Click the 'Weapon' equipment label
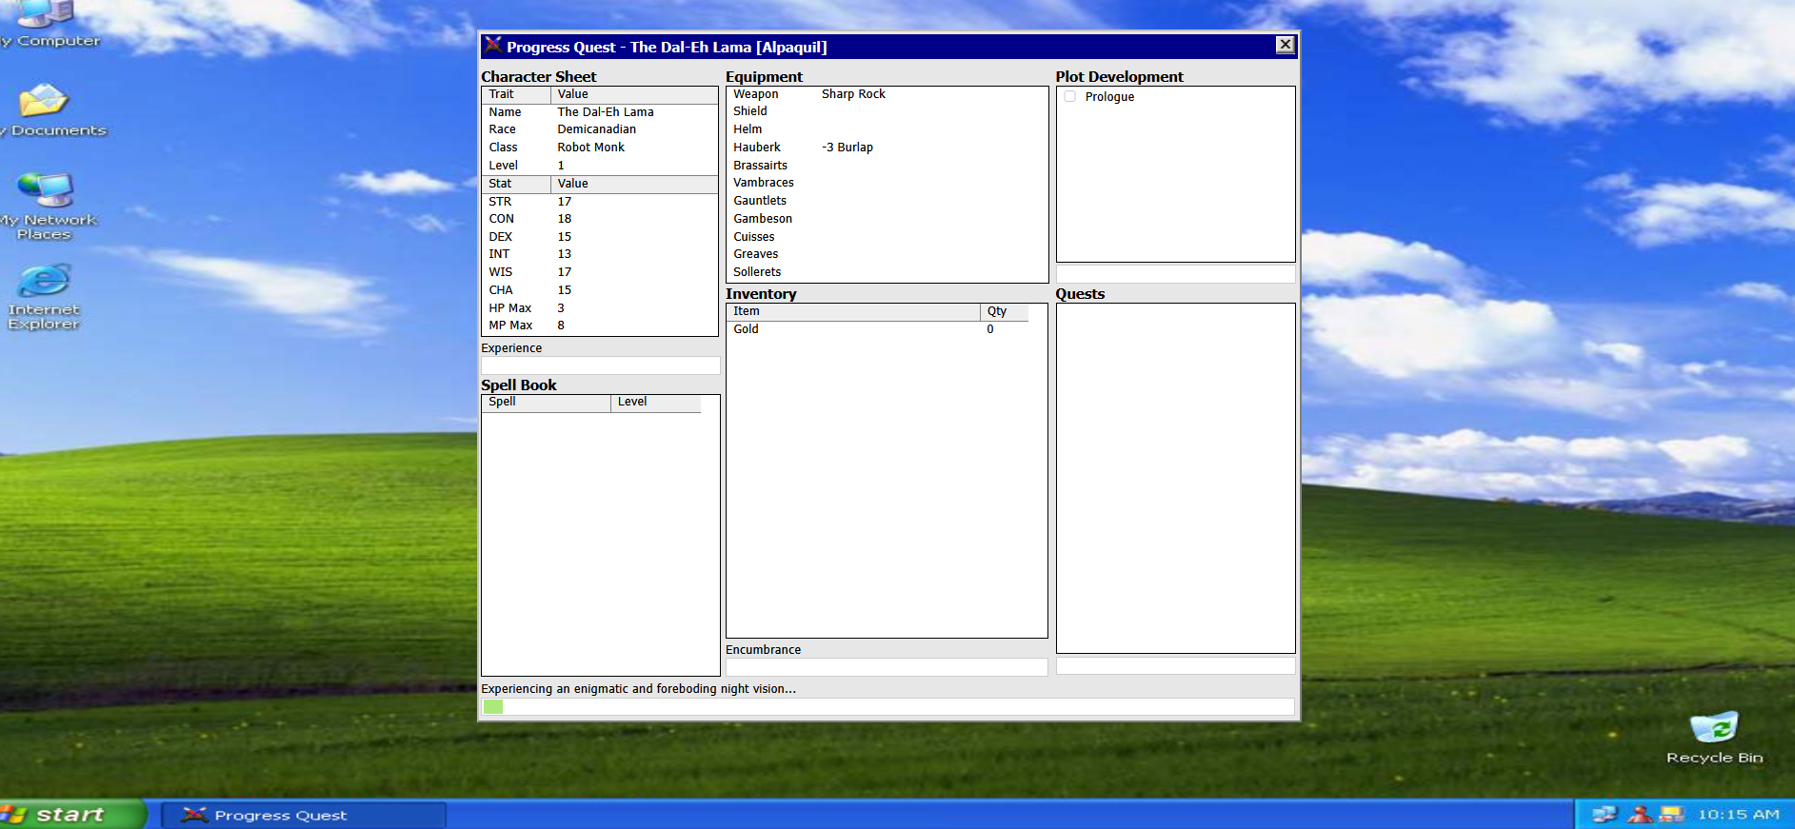 756,94
